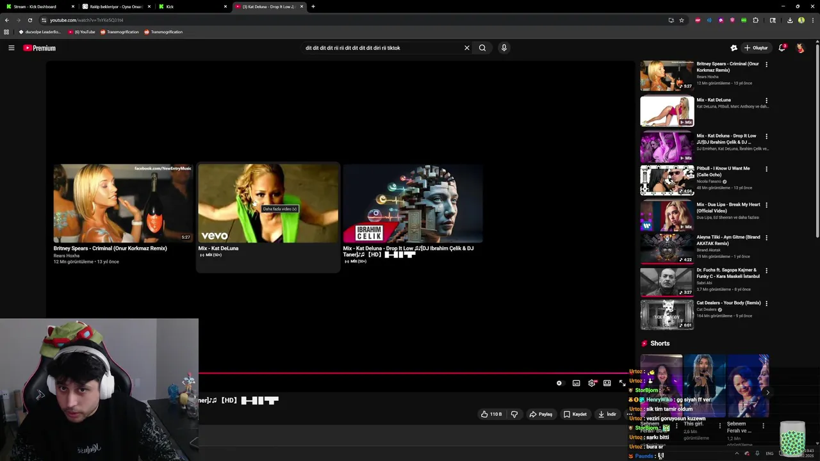Open options menu for Cat Dealers Your Body

766,303
